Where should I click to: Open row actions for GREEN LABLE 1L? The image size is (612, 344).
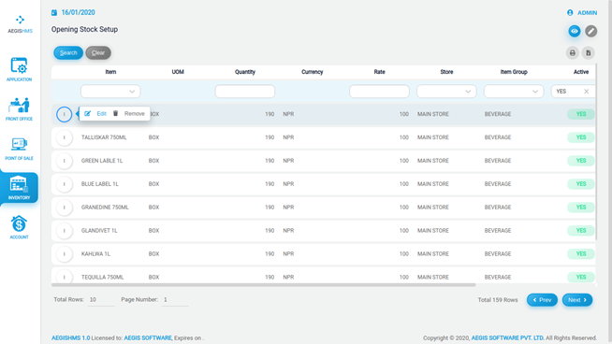point(65,161)
